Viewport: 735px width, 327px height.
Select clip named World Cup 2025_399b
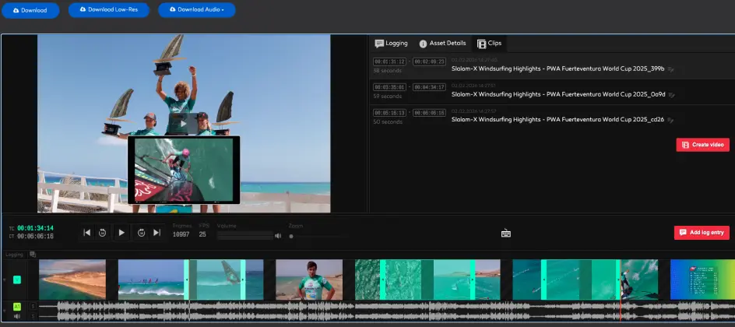[557, 69]
